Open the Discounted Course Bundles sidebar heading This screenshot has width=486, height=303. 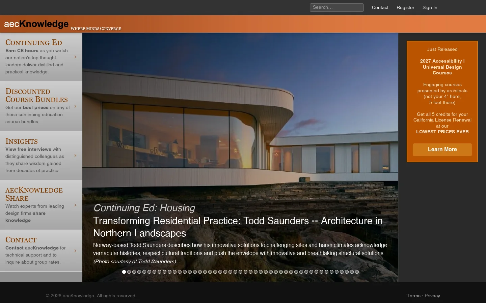pyautogui.click(x=36, y=95)
